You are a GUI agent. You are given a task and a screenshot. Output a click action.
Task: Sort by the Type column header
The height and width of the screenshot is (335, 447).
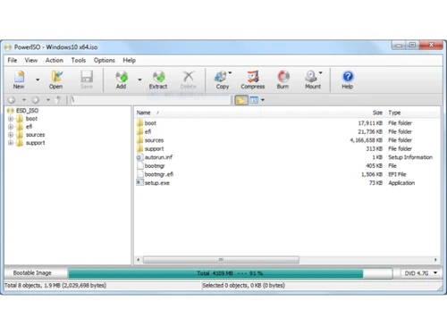(394, 113)
